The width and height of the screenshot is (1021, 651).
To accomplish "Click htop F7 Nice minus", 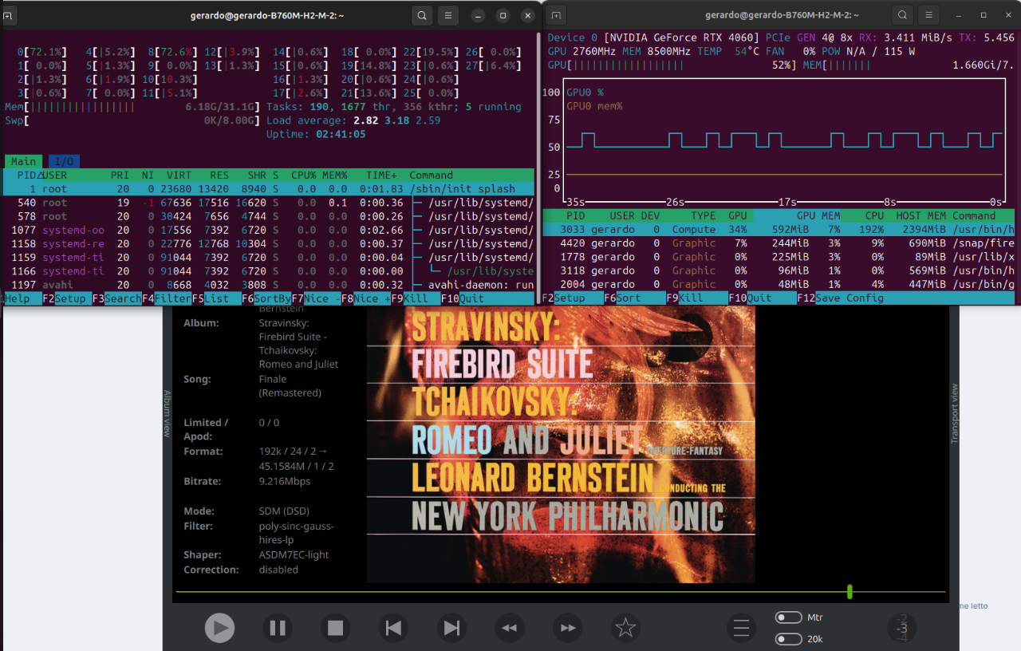I will tap(316, 298).
